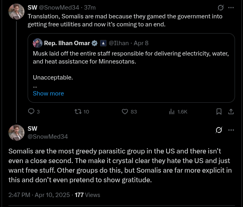This screenshot has width=243, height=207.
Task: Click the 37m timestamp link
Action: [x=90, y=7]
